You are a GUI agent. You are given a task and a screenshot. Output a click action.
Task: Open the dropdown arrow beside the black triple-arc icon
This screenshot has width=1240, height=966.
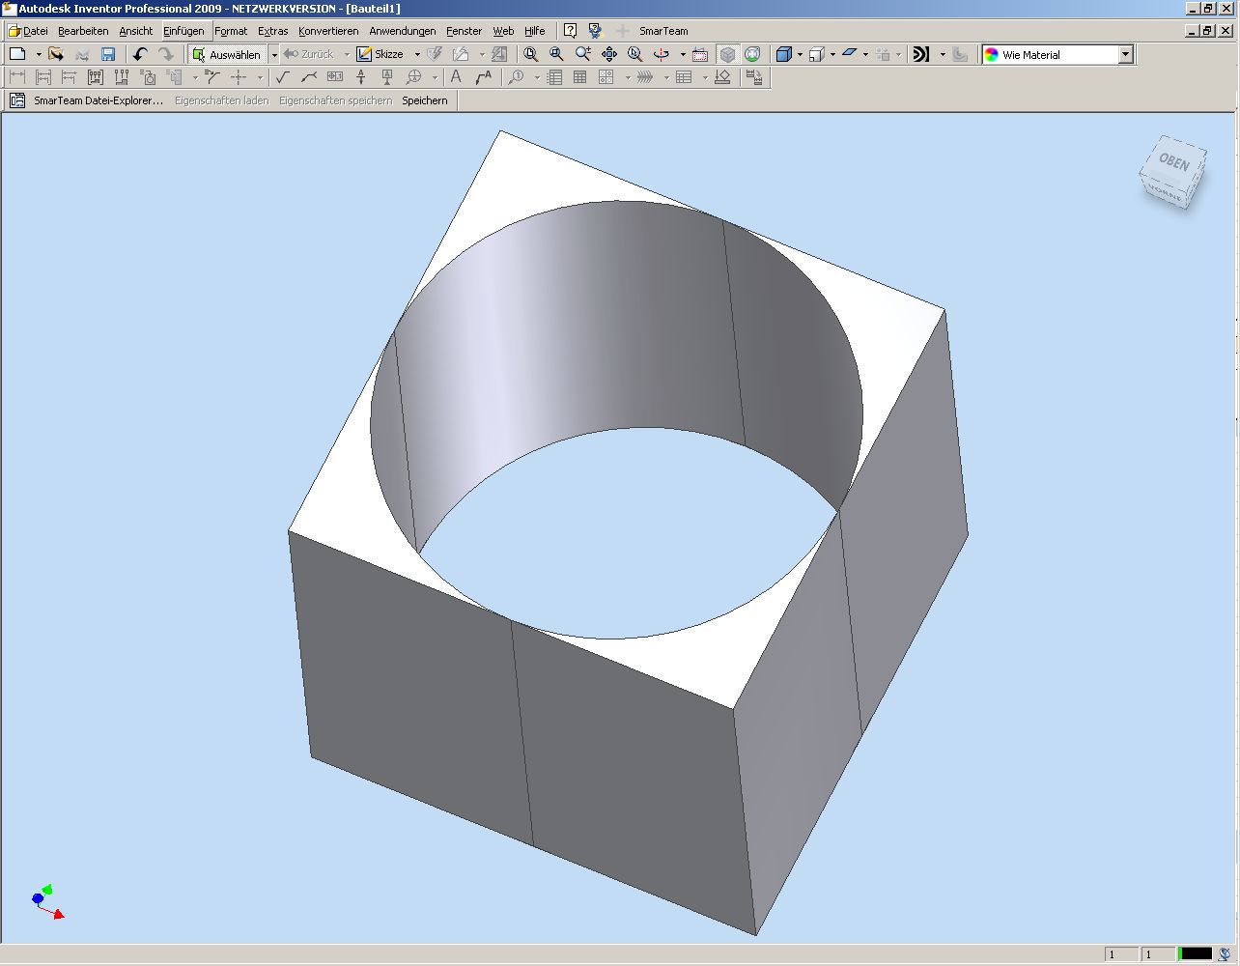943,55
